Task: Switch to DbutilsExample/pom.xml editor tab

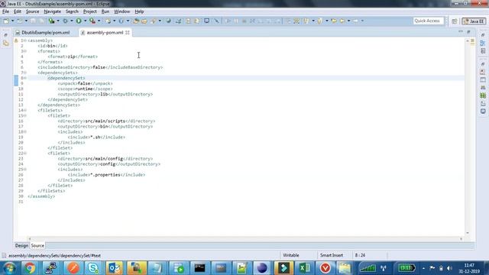Action: 46,32
